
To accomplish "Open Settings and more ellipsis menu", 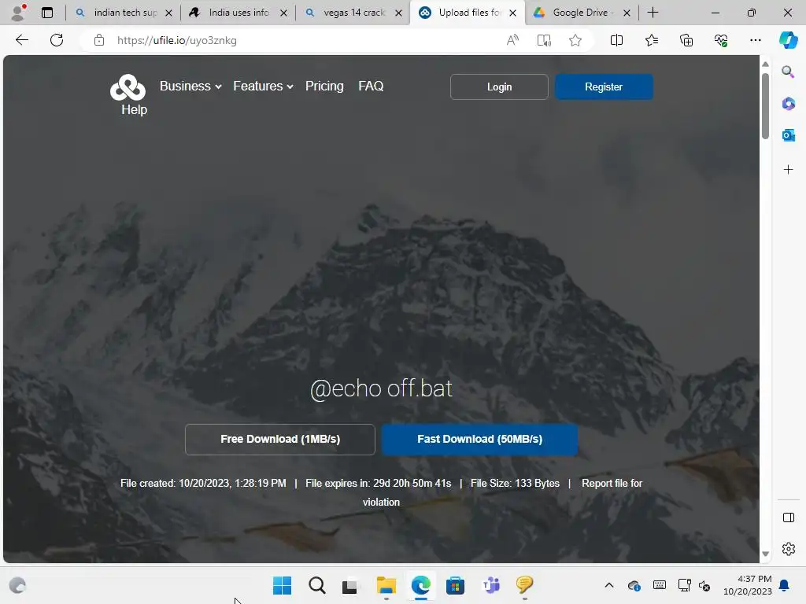I will [755, 40].
